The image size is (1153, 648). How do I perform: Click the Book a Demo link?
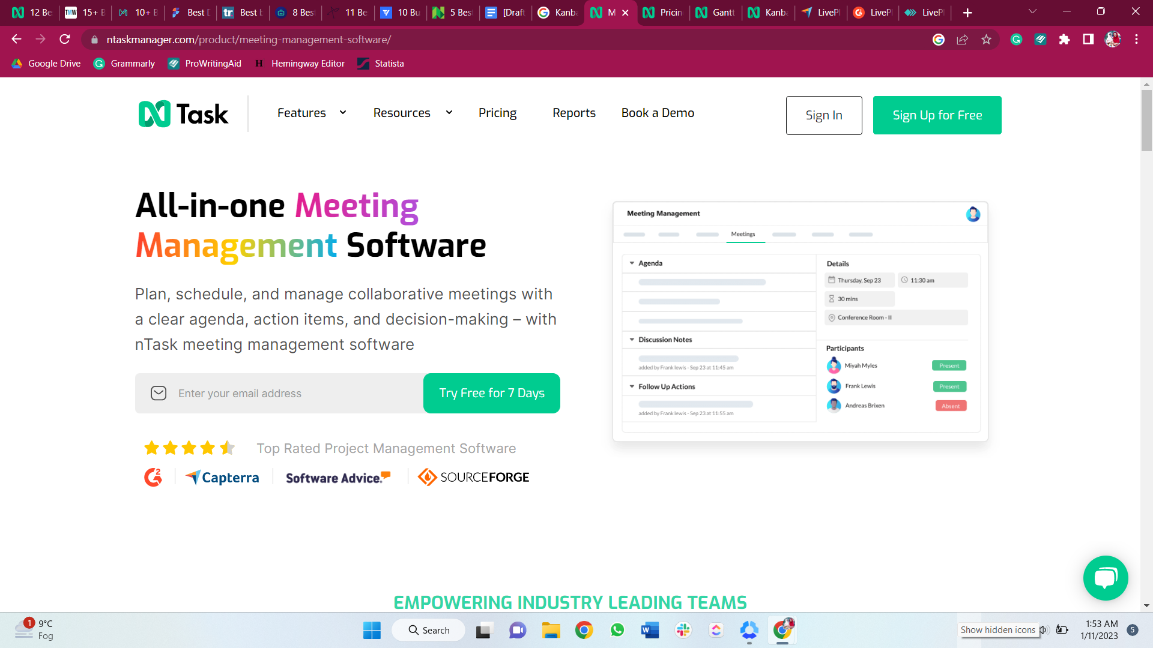click(658, 112)
